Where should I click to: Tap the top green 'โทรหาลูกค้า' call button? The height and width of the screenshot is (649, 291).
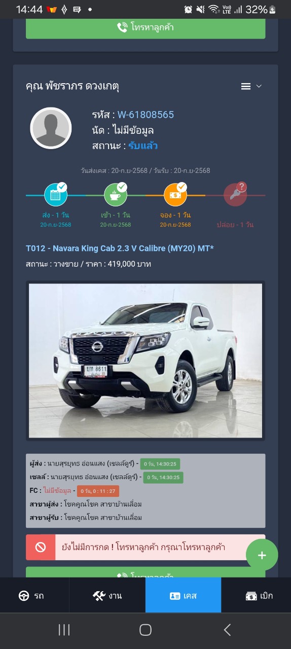146,27
